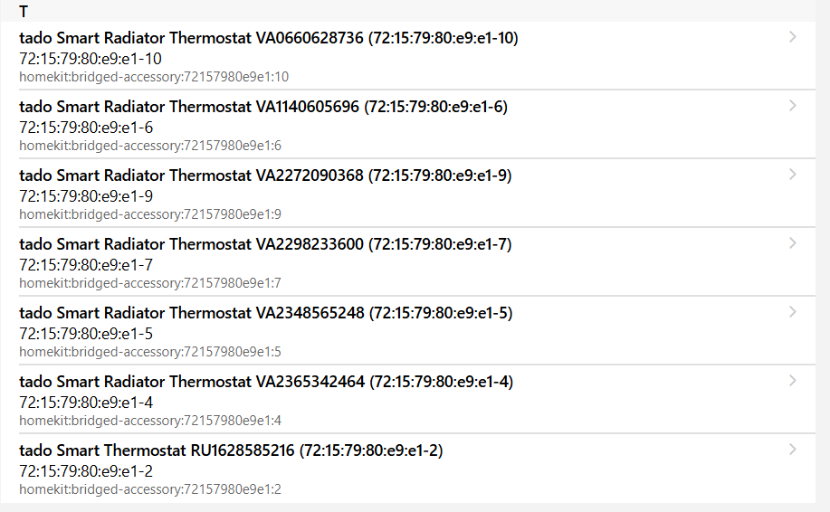Expand thermostat VA2348565248 via its chevron

793,312
